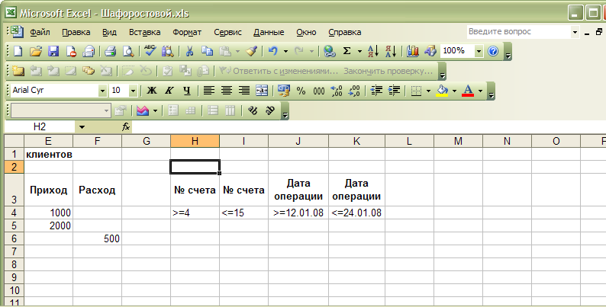Open undo history dropdown arrow
Image resolution: width=606 pixels, height=307 pixels.
285,51
